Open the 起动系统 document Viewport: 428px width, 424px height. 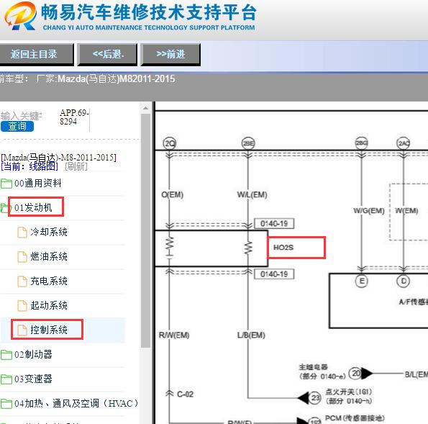click(x=49, y=305)
